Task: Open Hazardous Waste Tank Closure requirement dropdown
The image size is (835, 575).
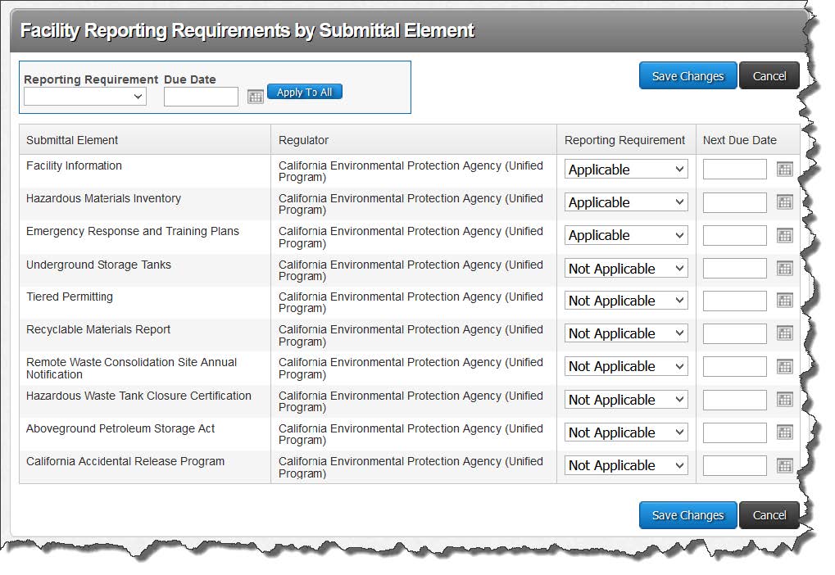Action: (x=626, y=400)
